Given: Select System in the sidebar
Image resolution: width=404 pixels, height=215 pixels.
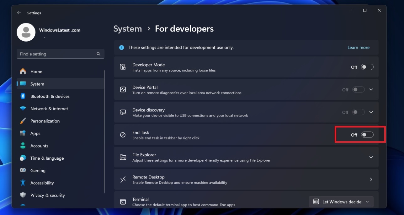Looking at the screenshot, I should click(x=37, y=84).
